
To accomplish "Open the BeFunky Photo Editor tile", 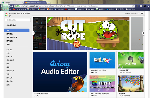I will (102, 60).
